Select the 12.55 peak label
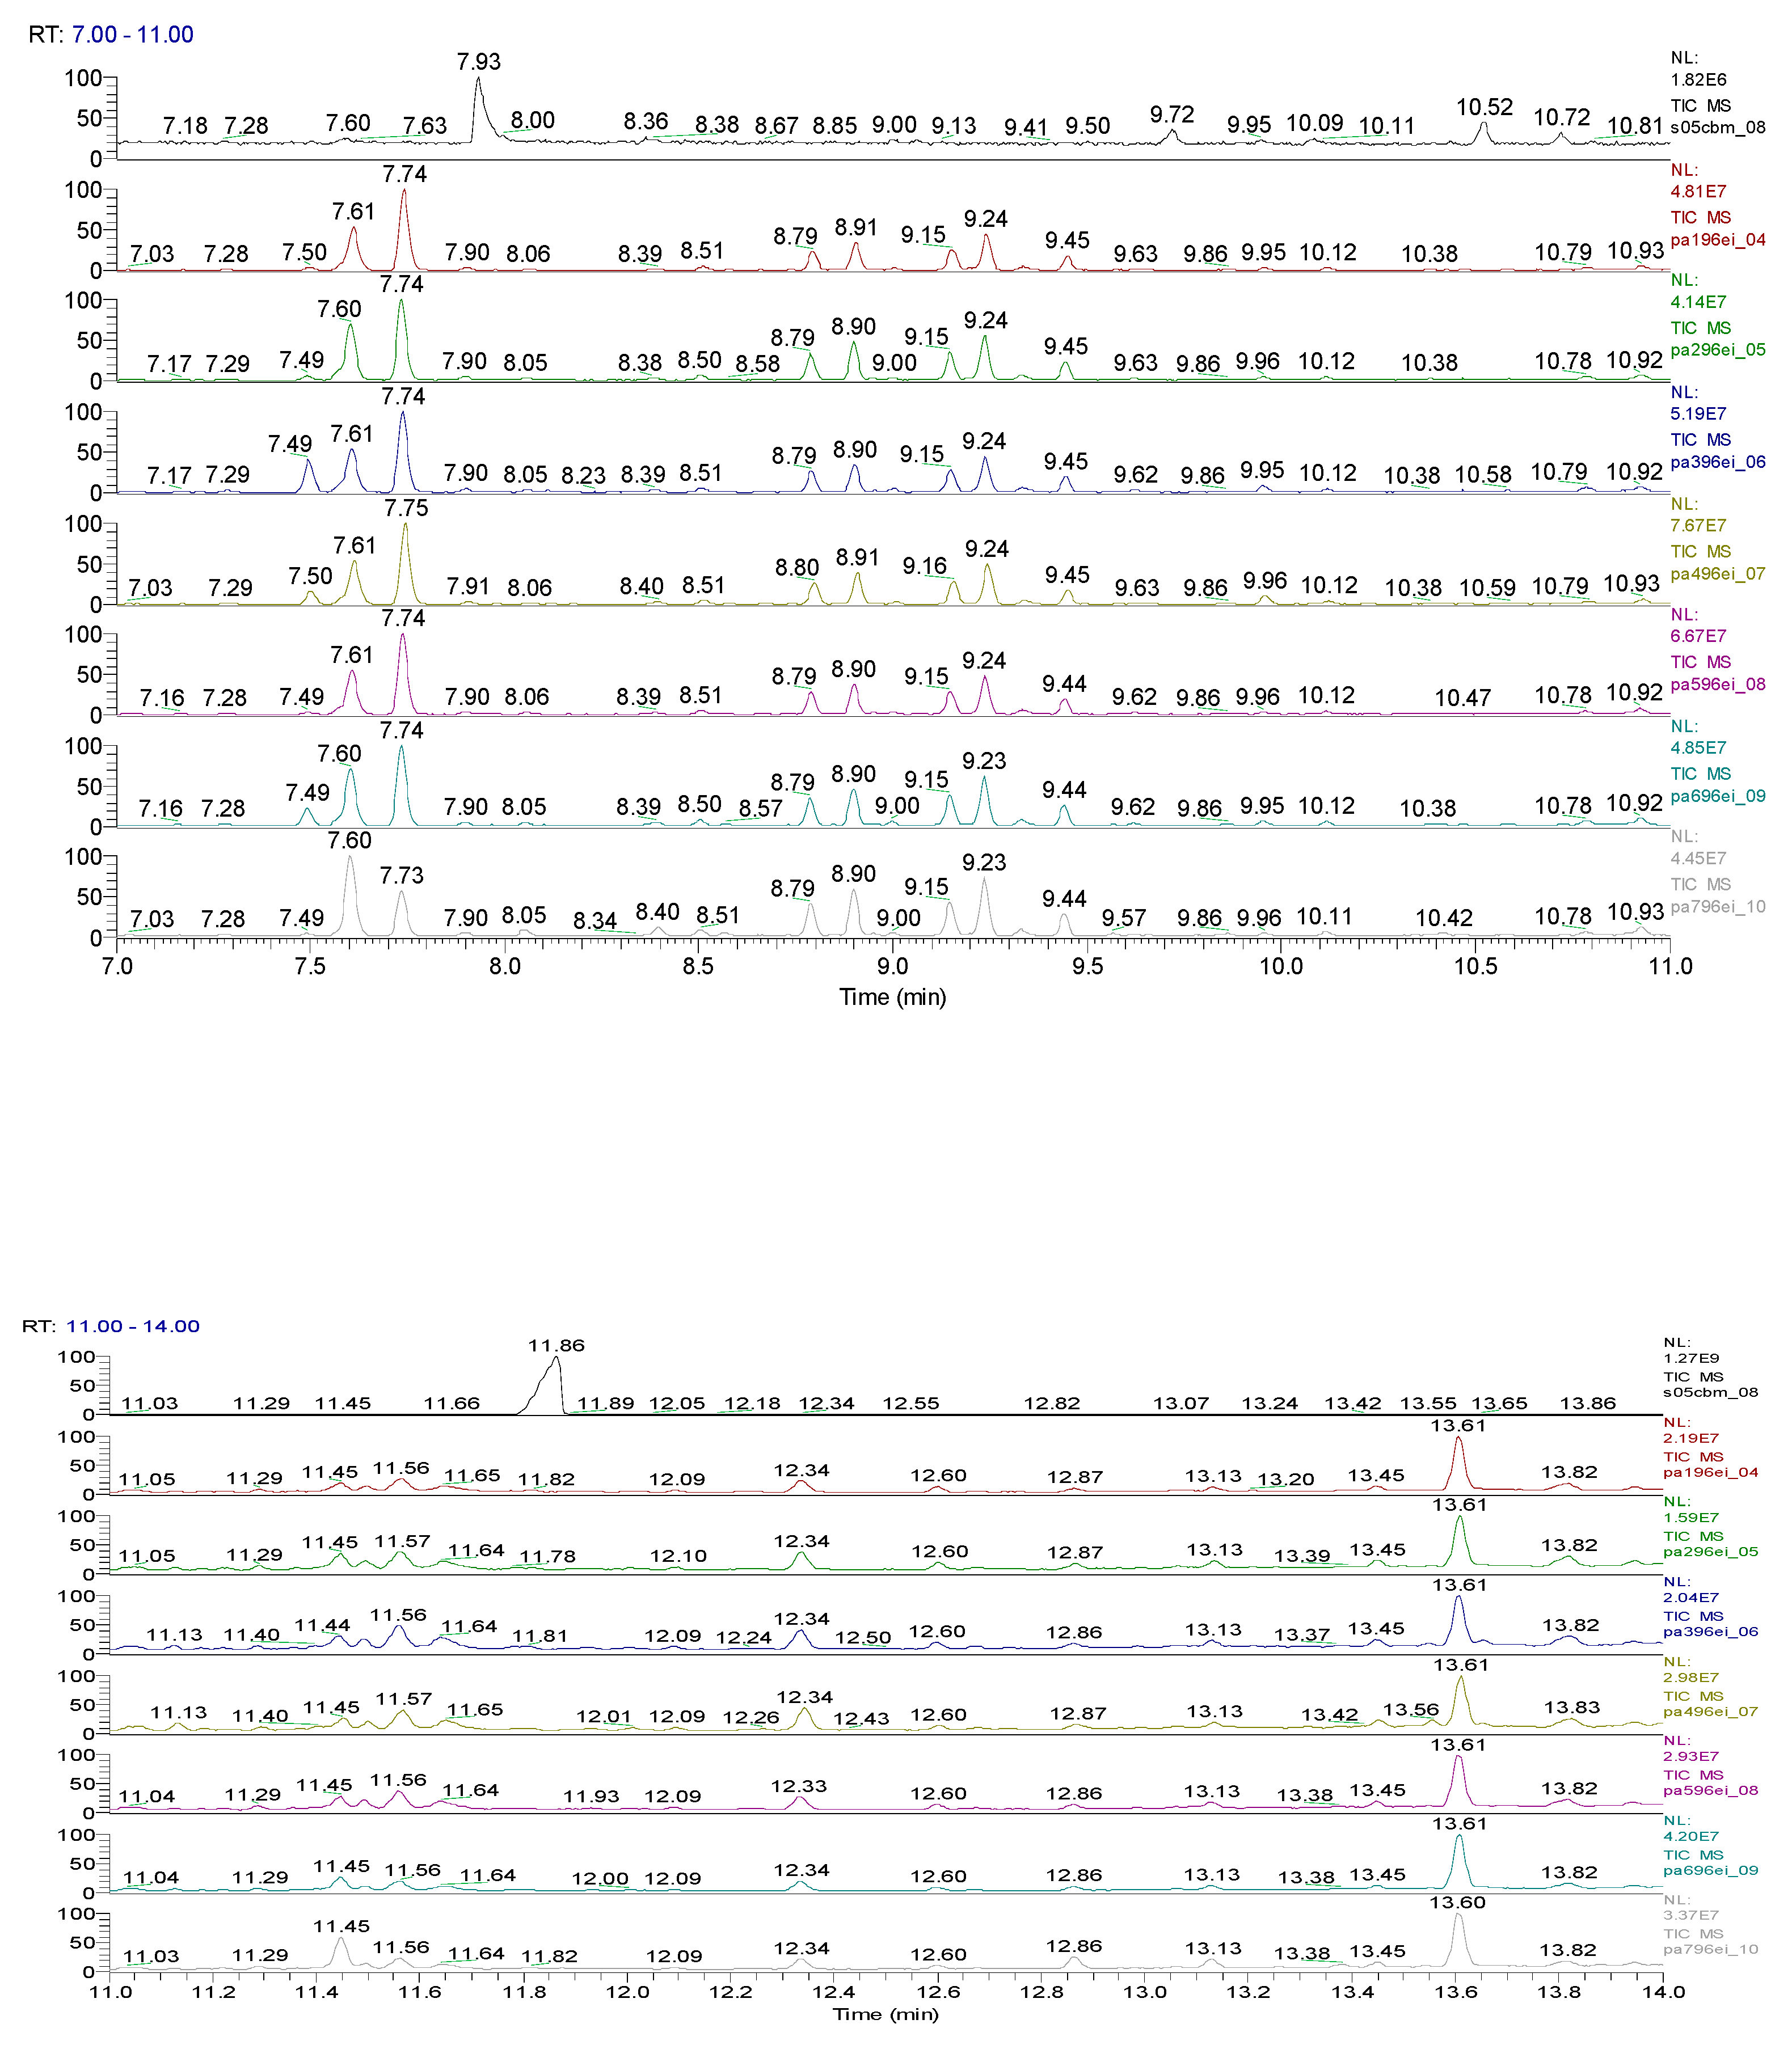This screenshot has width=1792, height=2045. [x=911, y=1403]
